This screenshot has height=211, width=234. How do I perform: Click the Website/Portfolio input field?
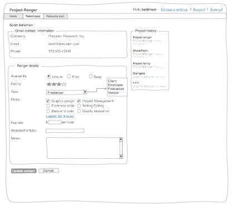[65, 130]
